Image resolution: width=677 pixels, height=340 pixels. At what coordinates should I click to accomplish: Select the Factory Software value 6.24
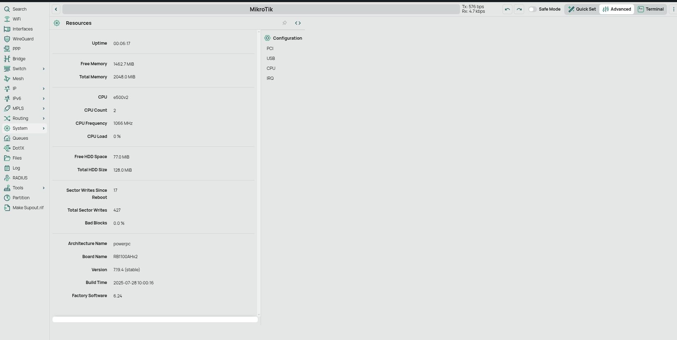click(118, 296)
